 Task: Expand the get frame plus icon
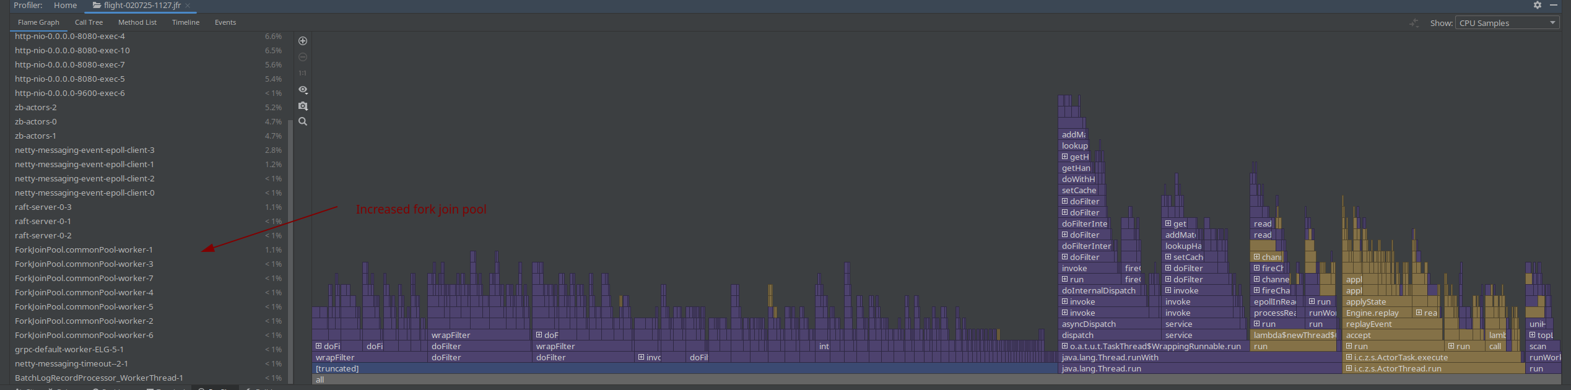click(x=1168, y=223)
